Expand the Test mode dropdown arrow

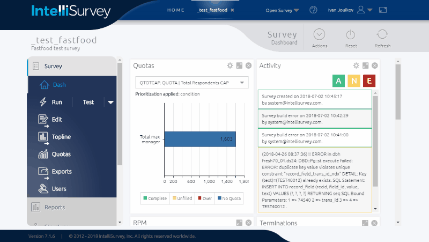[x=110, y=102]
